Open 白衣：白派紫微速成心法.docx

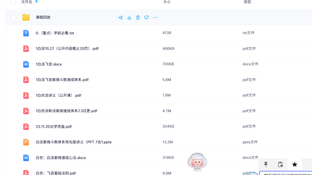tap(61, 158)
